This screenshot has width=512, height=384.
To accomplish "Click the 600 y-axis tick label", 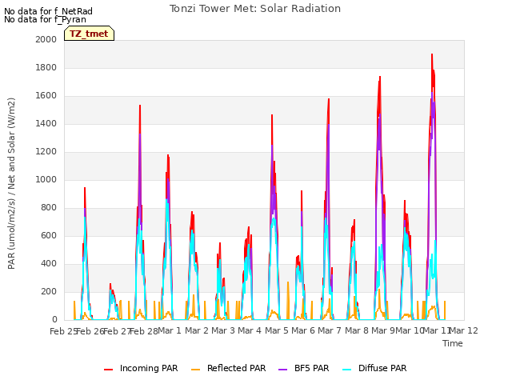I will [x=49, y=235].
